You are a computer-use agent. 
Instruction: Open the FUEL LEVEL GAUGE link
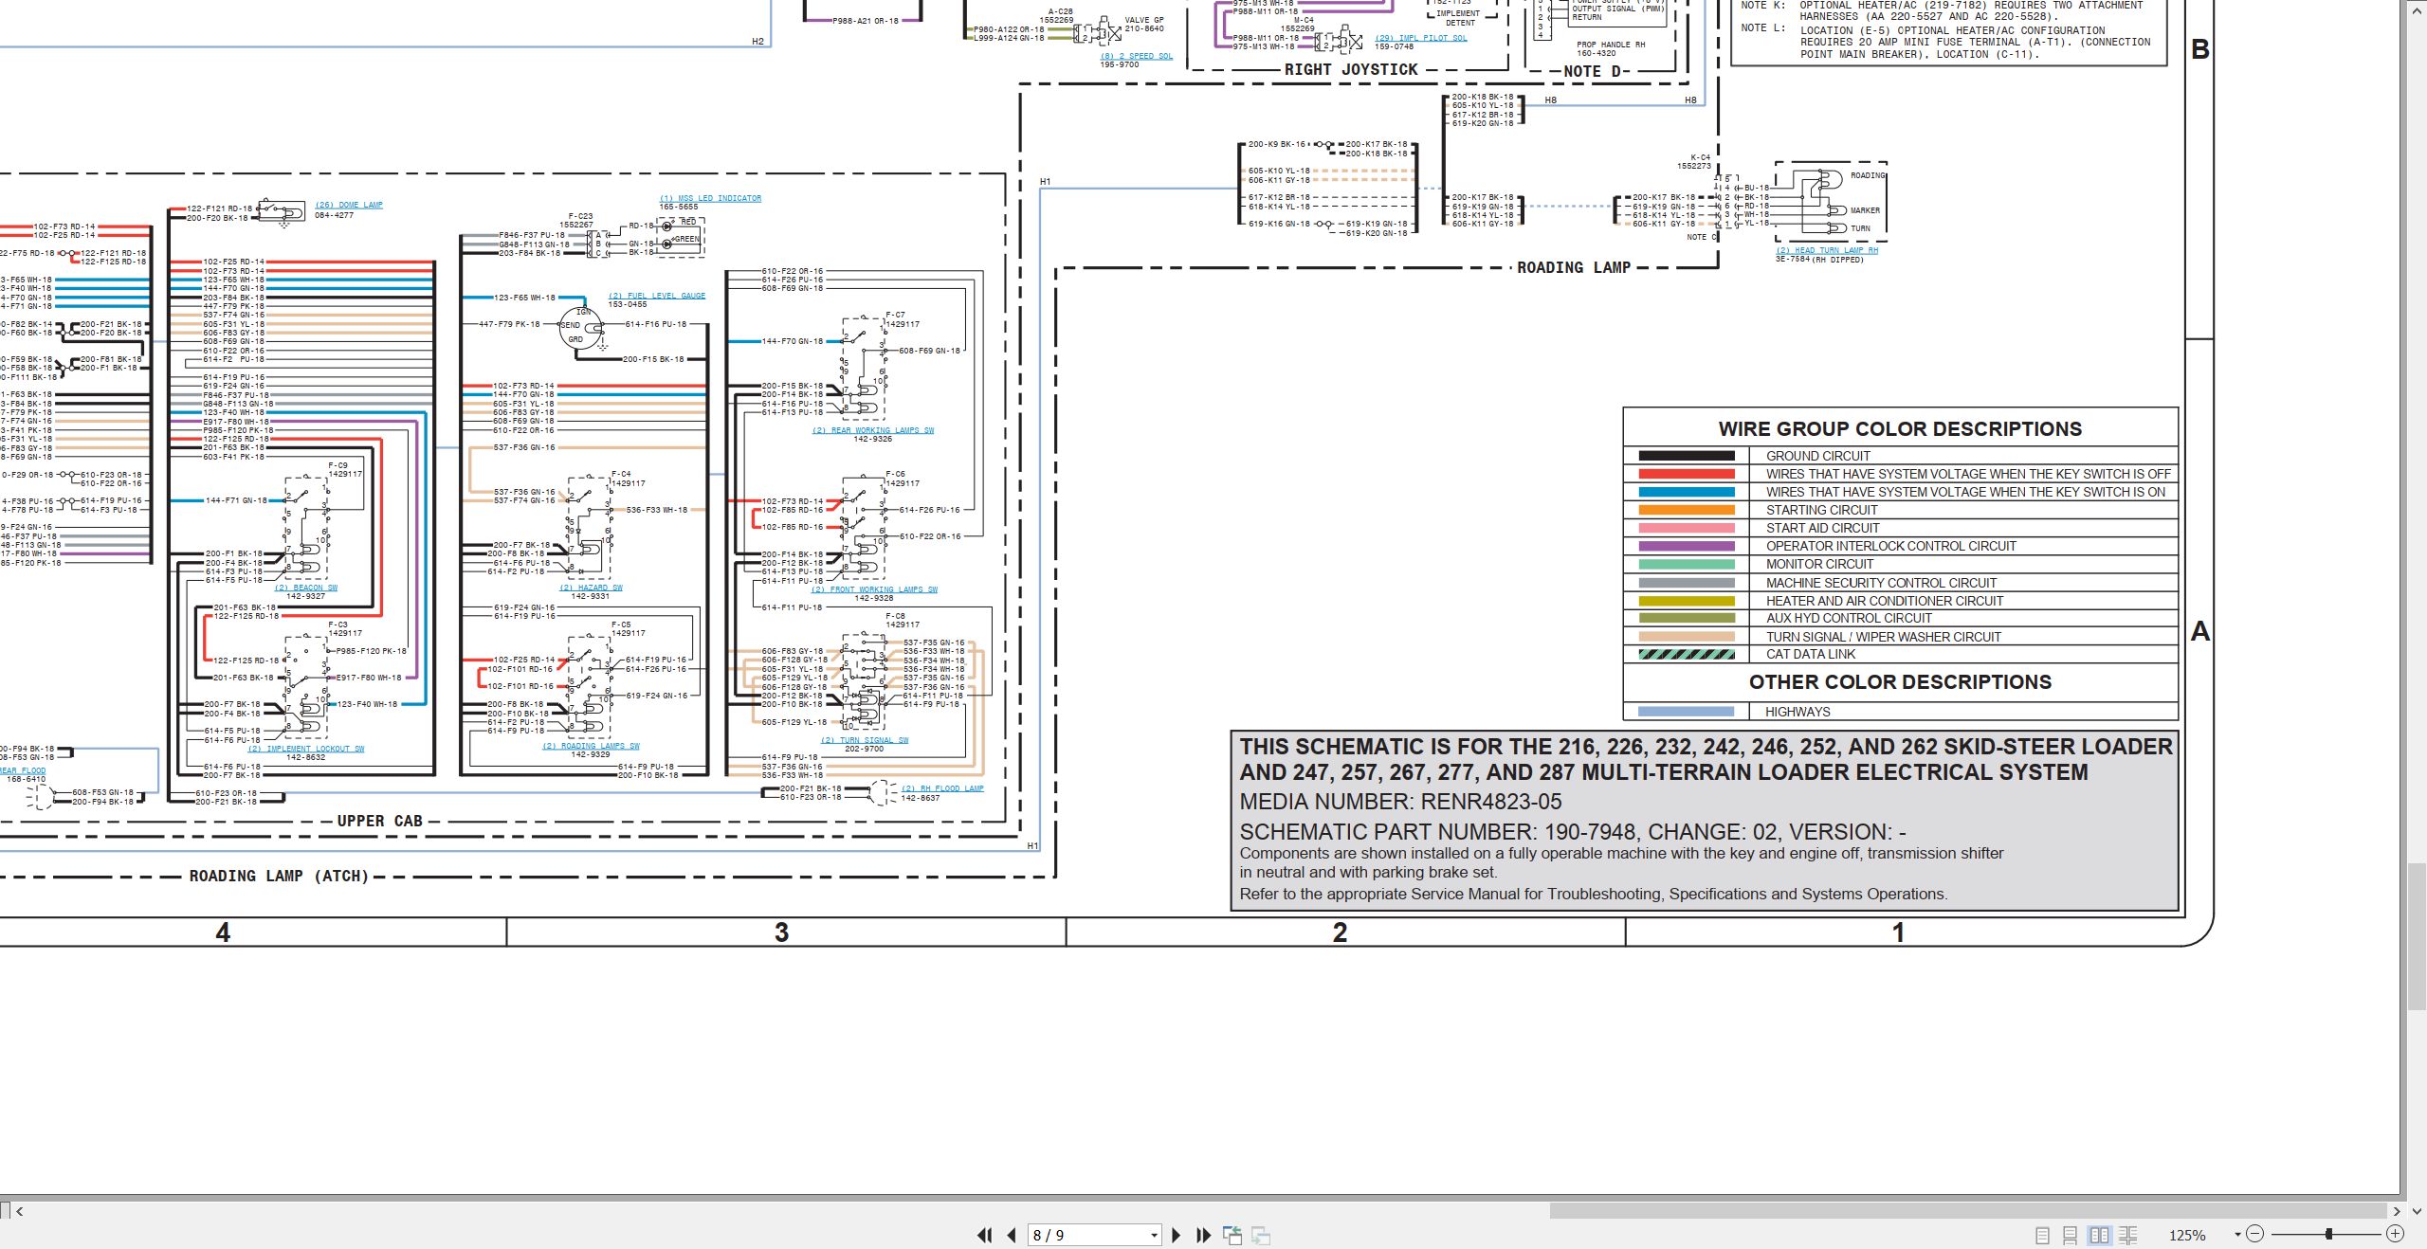[656, 296]
